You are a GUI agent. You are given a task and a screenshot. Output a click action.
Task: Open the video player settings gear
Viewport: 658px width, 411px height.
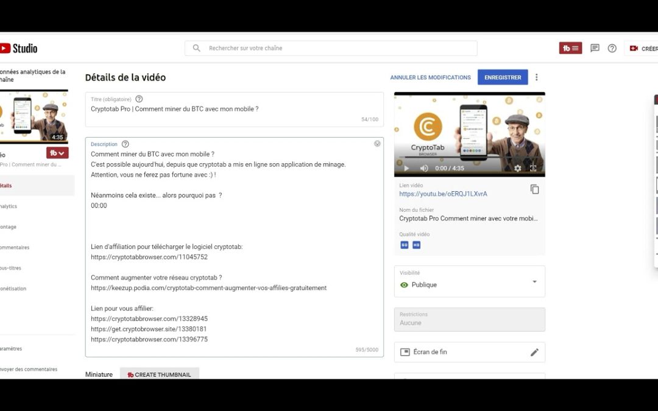coord(517,168)
